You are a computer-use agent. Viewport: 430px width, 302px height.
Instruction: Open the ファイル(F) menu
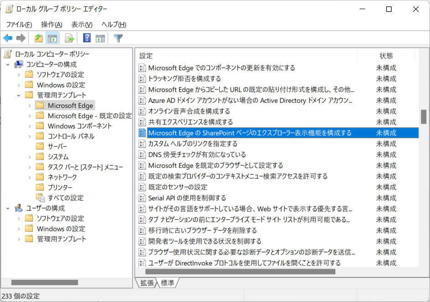(x=19, y=25)
